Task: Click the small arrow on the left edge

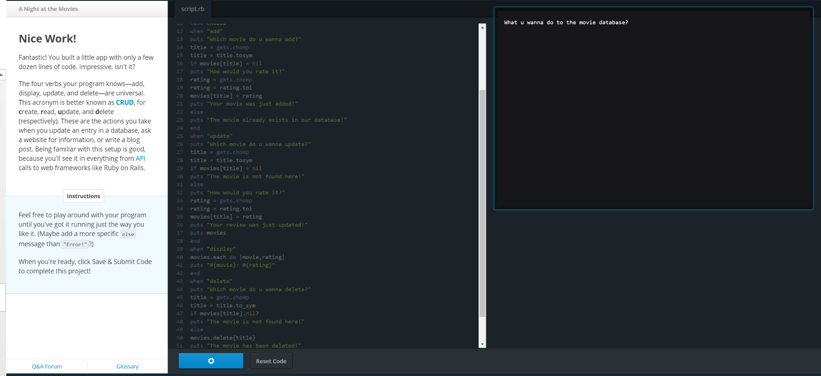Action: pyautogui.click(x=2, y=75)
